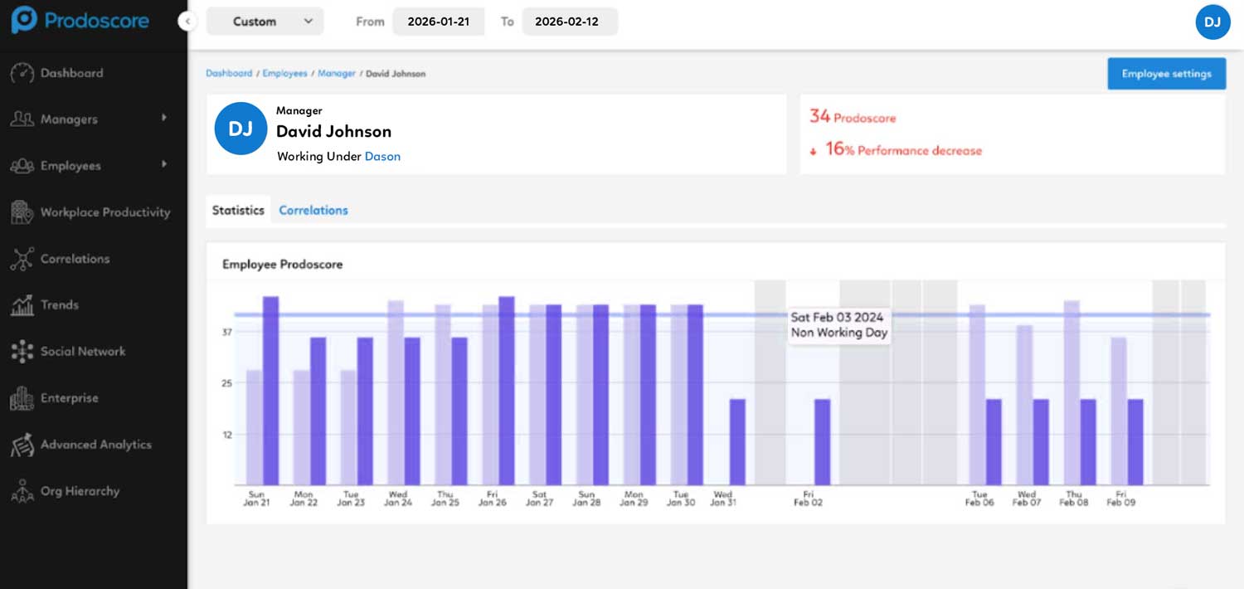The width and height of the screenshot is (1244, 589).
Task: Open the Dason manager link
Action: [x=382, y=157]
